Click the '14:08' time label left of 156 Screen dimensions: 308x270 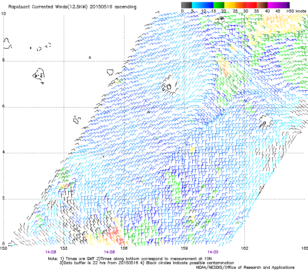click(x=109, y=252)
